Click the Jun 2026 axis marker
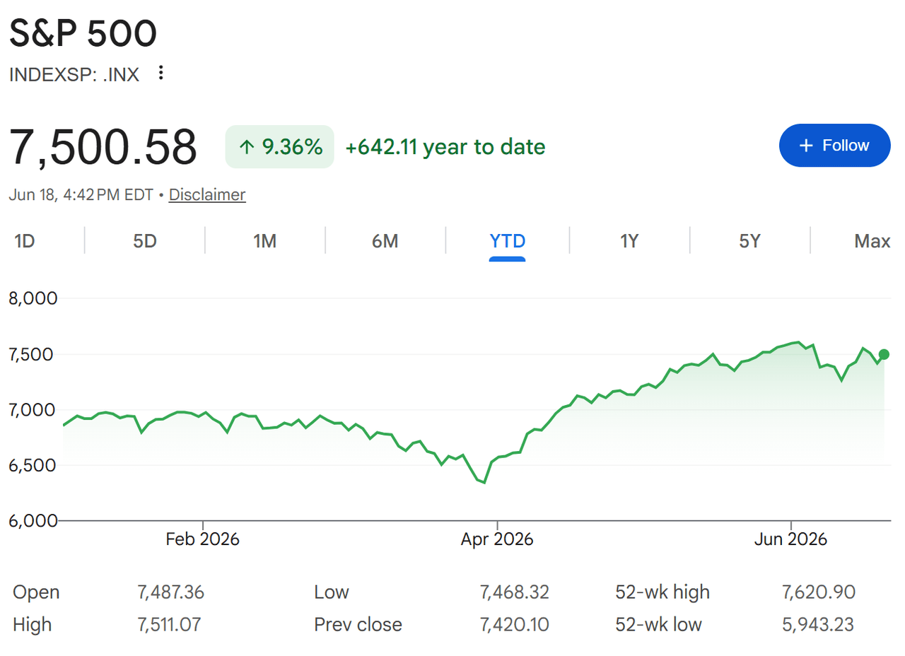The image size is (905, 656). tap(790, 539)
